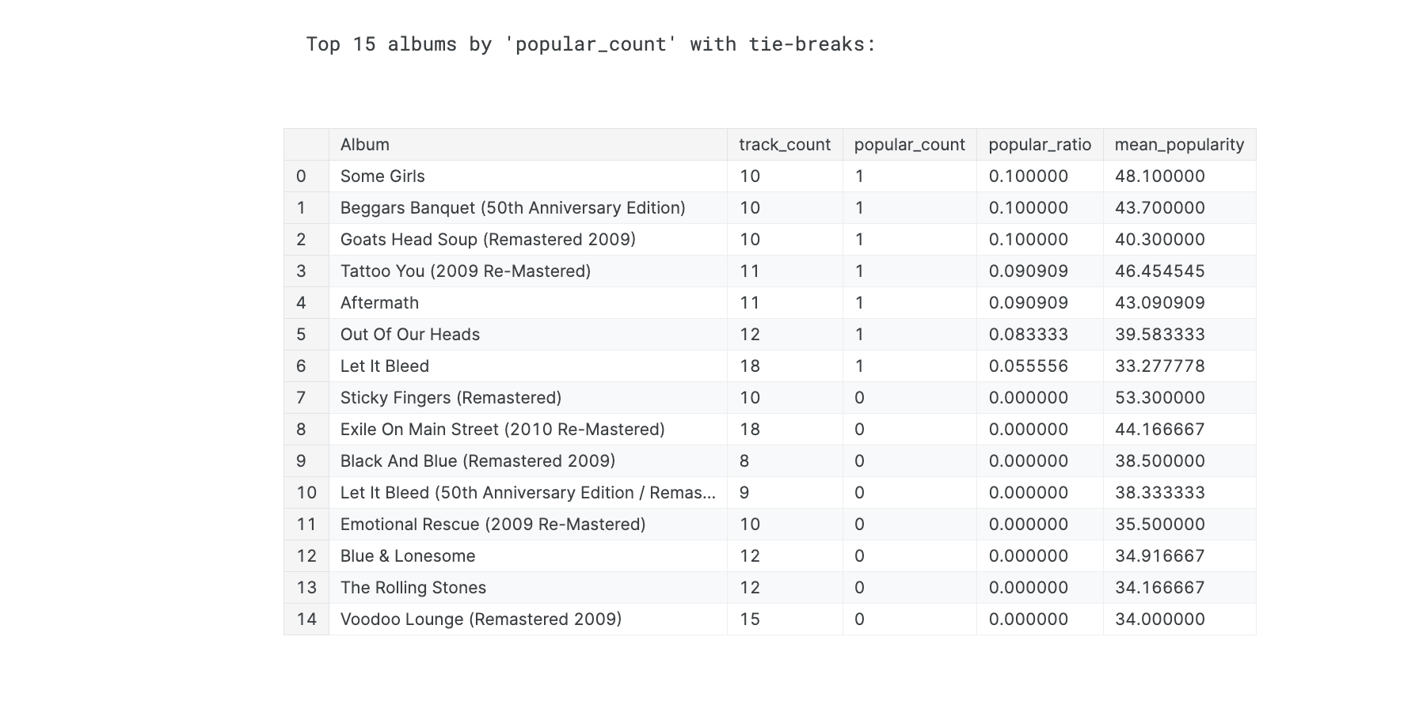The height and width of the screenshot is (716, 1419).
Task: Select the Emotional Rescue album cell
Action: point(493,525)
